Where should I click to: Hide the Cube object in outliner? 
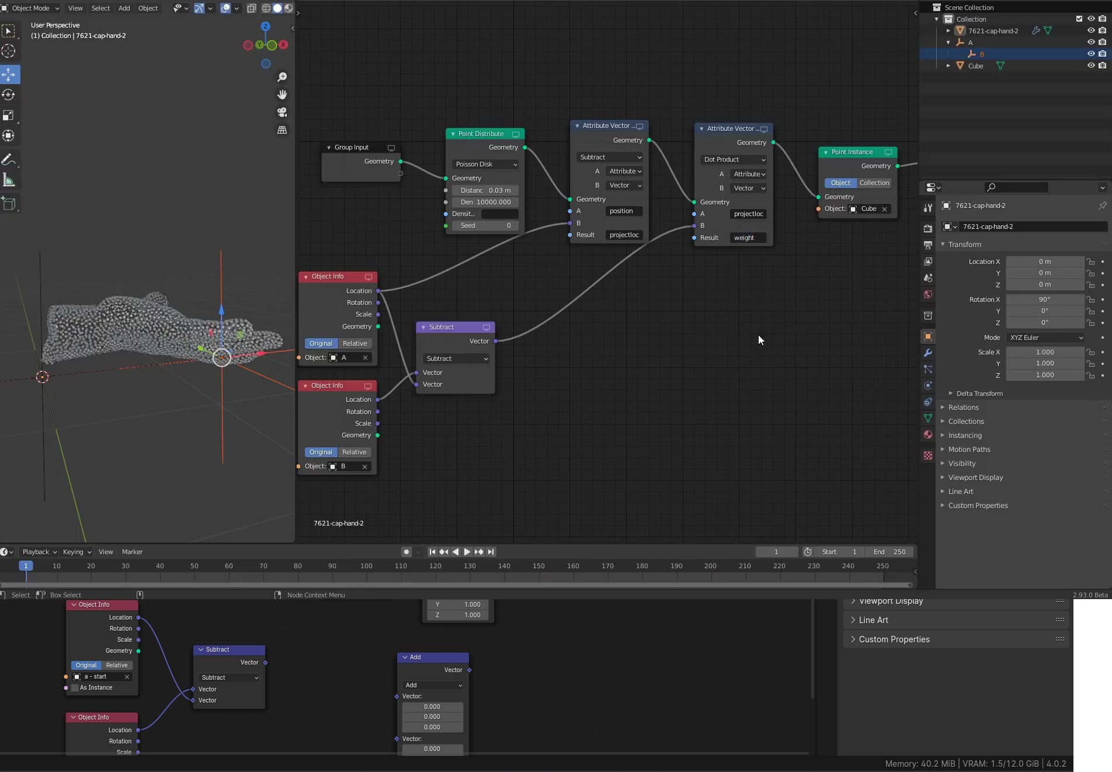point(1090,65)
